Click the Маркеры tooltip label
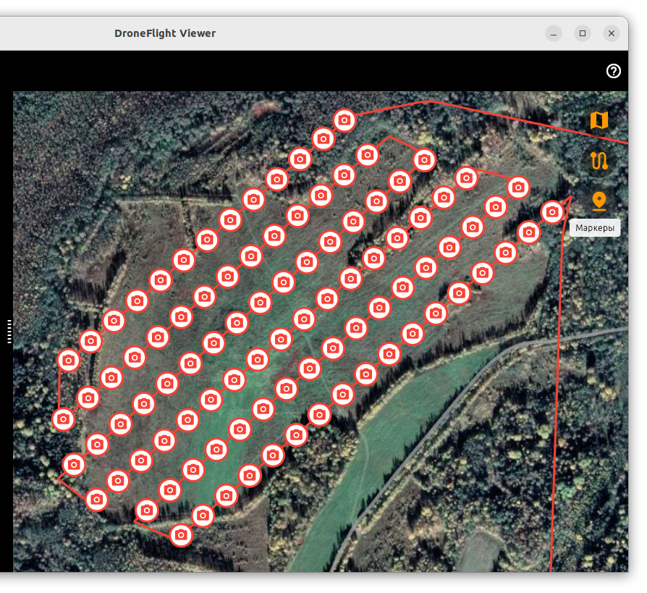Screen dimensions: 647x593 (595, 229)
